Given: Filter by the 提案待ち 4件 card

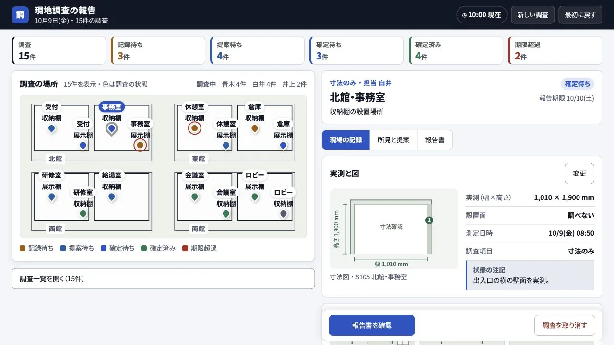Looking at the screenshot, I should (257, 50).
